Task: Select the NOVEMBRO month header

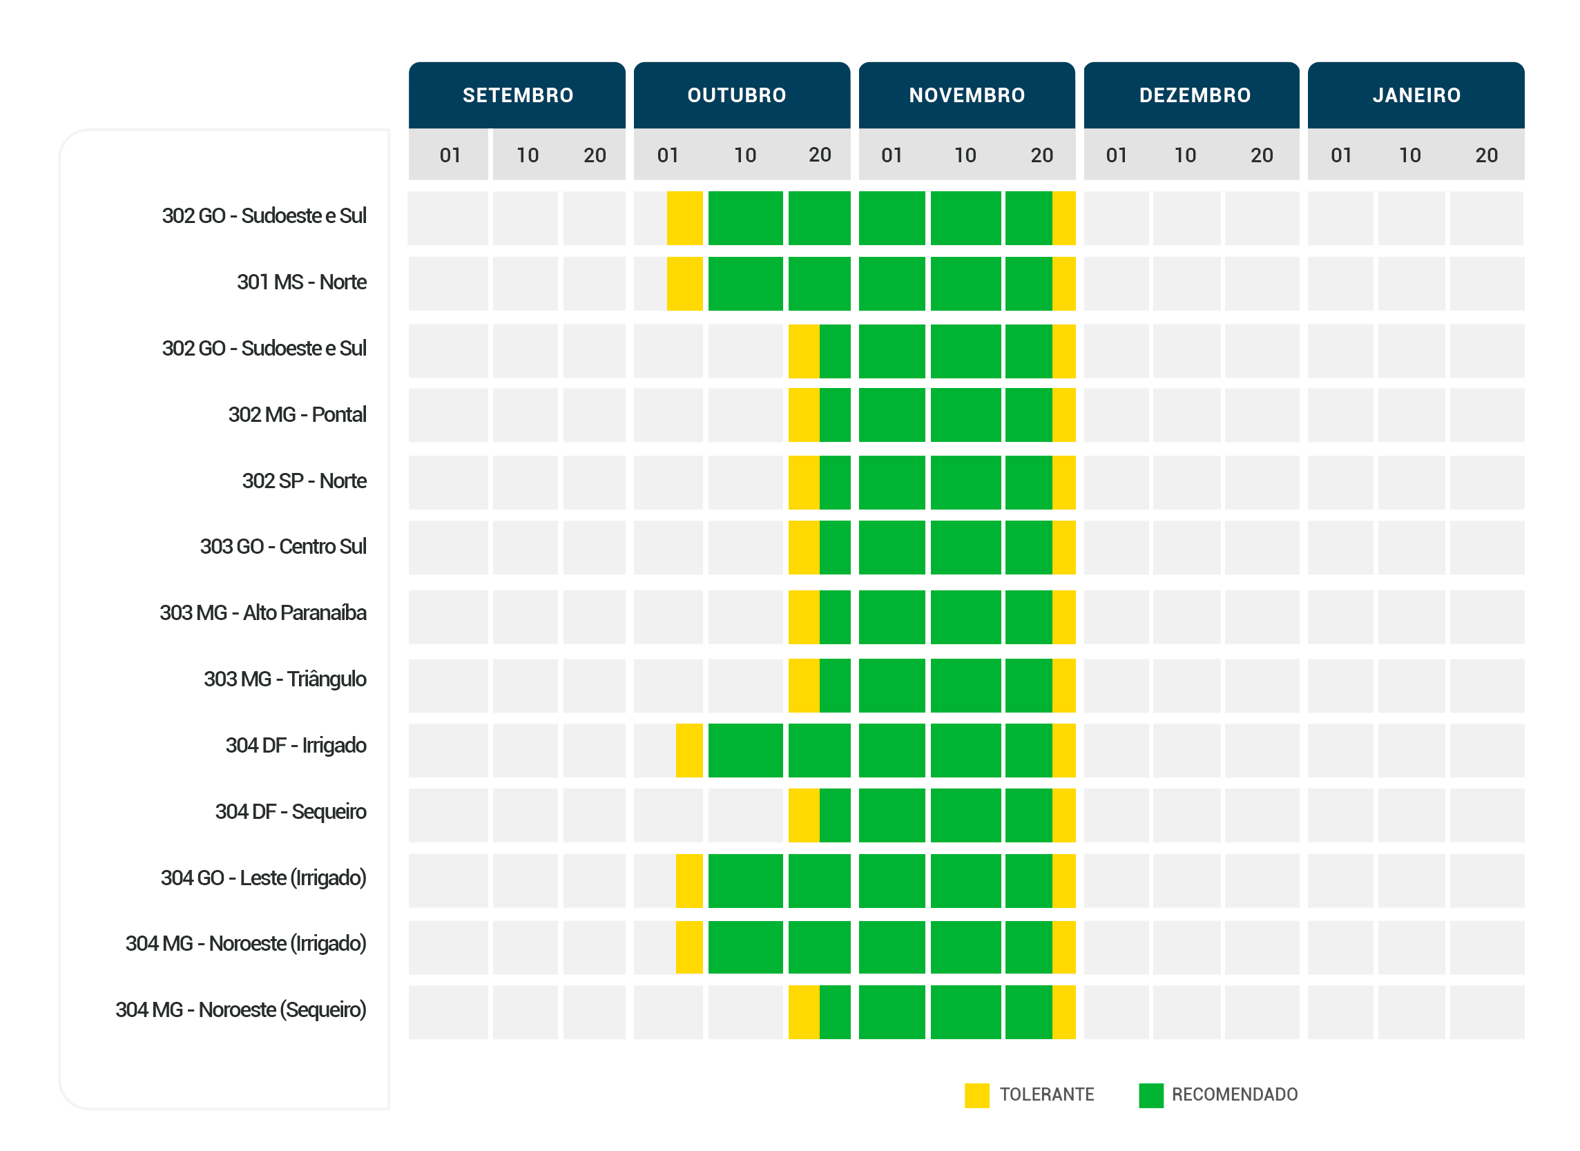Action: (x=967, y=95)
